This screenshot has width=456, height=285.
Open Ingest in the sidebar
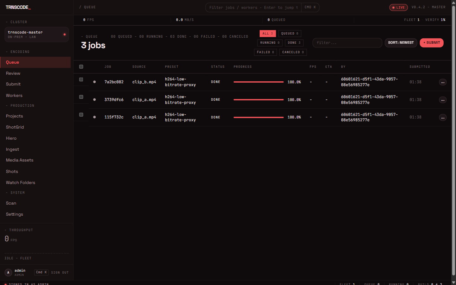tap(35, 149)
